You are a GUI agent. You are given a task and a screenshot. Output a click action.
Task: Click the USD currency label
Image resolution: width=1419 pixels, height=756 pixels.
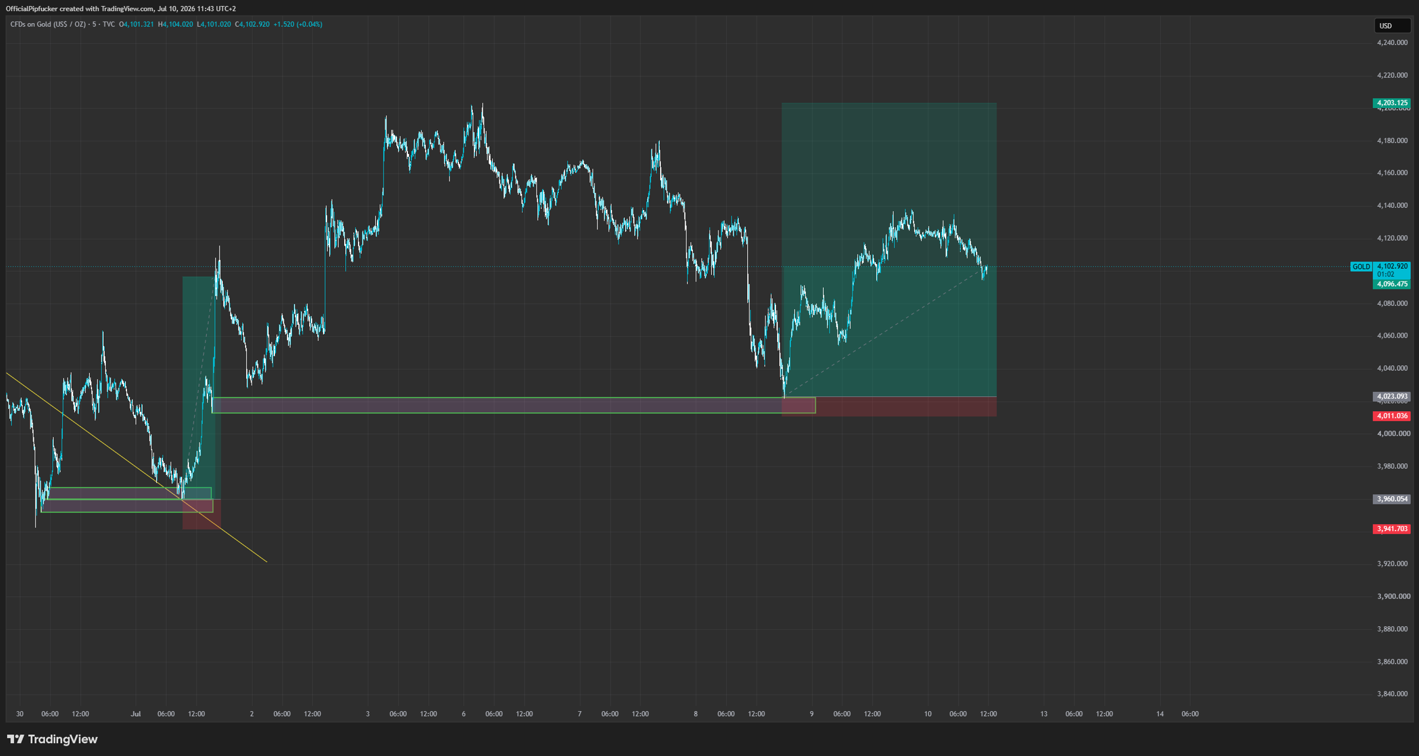pos(1392,25)
